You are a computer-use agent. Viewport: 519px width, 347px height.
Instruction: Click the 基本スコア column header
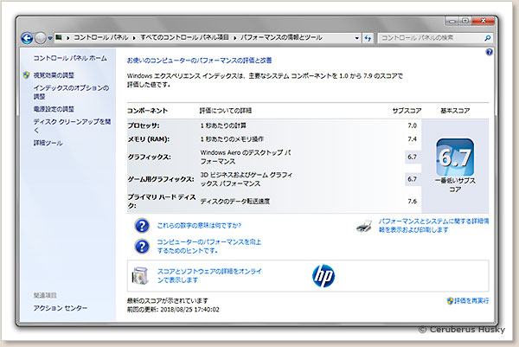point(455,111)
